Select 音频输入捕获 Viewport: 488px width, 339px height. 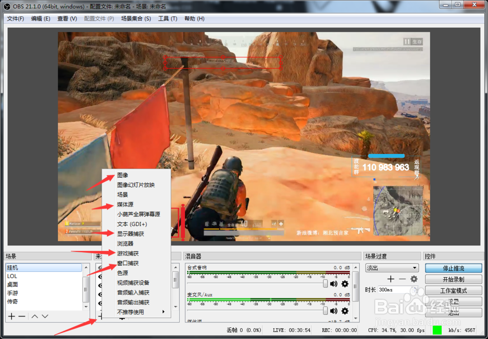coord(136,293)
